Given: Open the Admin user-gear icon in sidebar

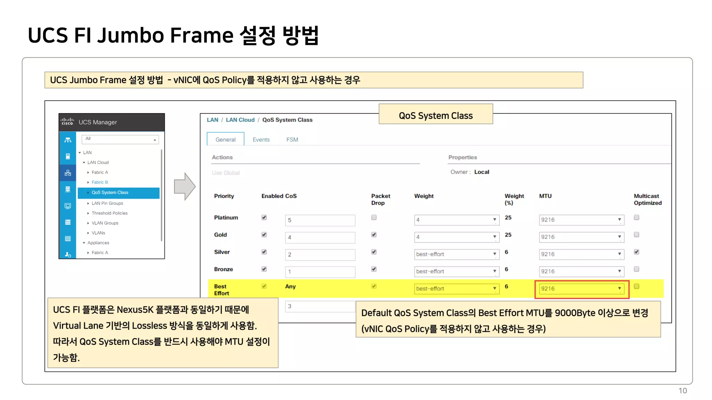Looking at the screenshot, I should 68,255.
